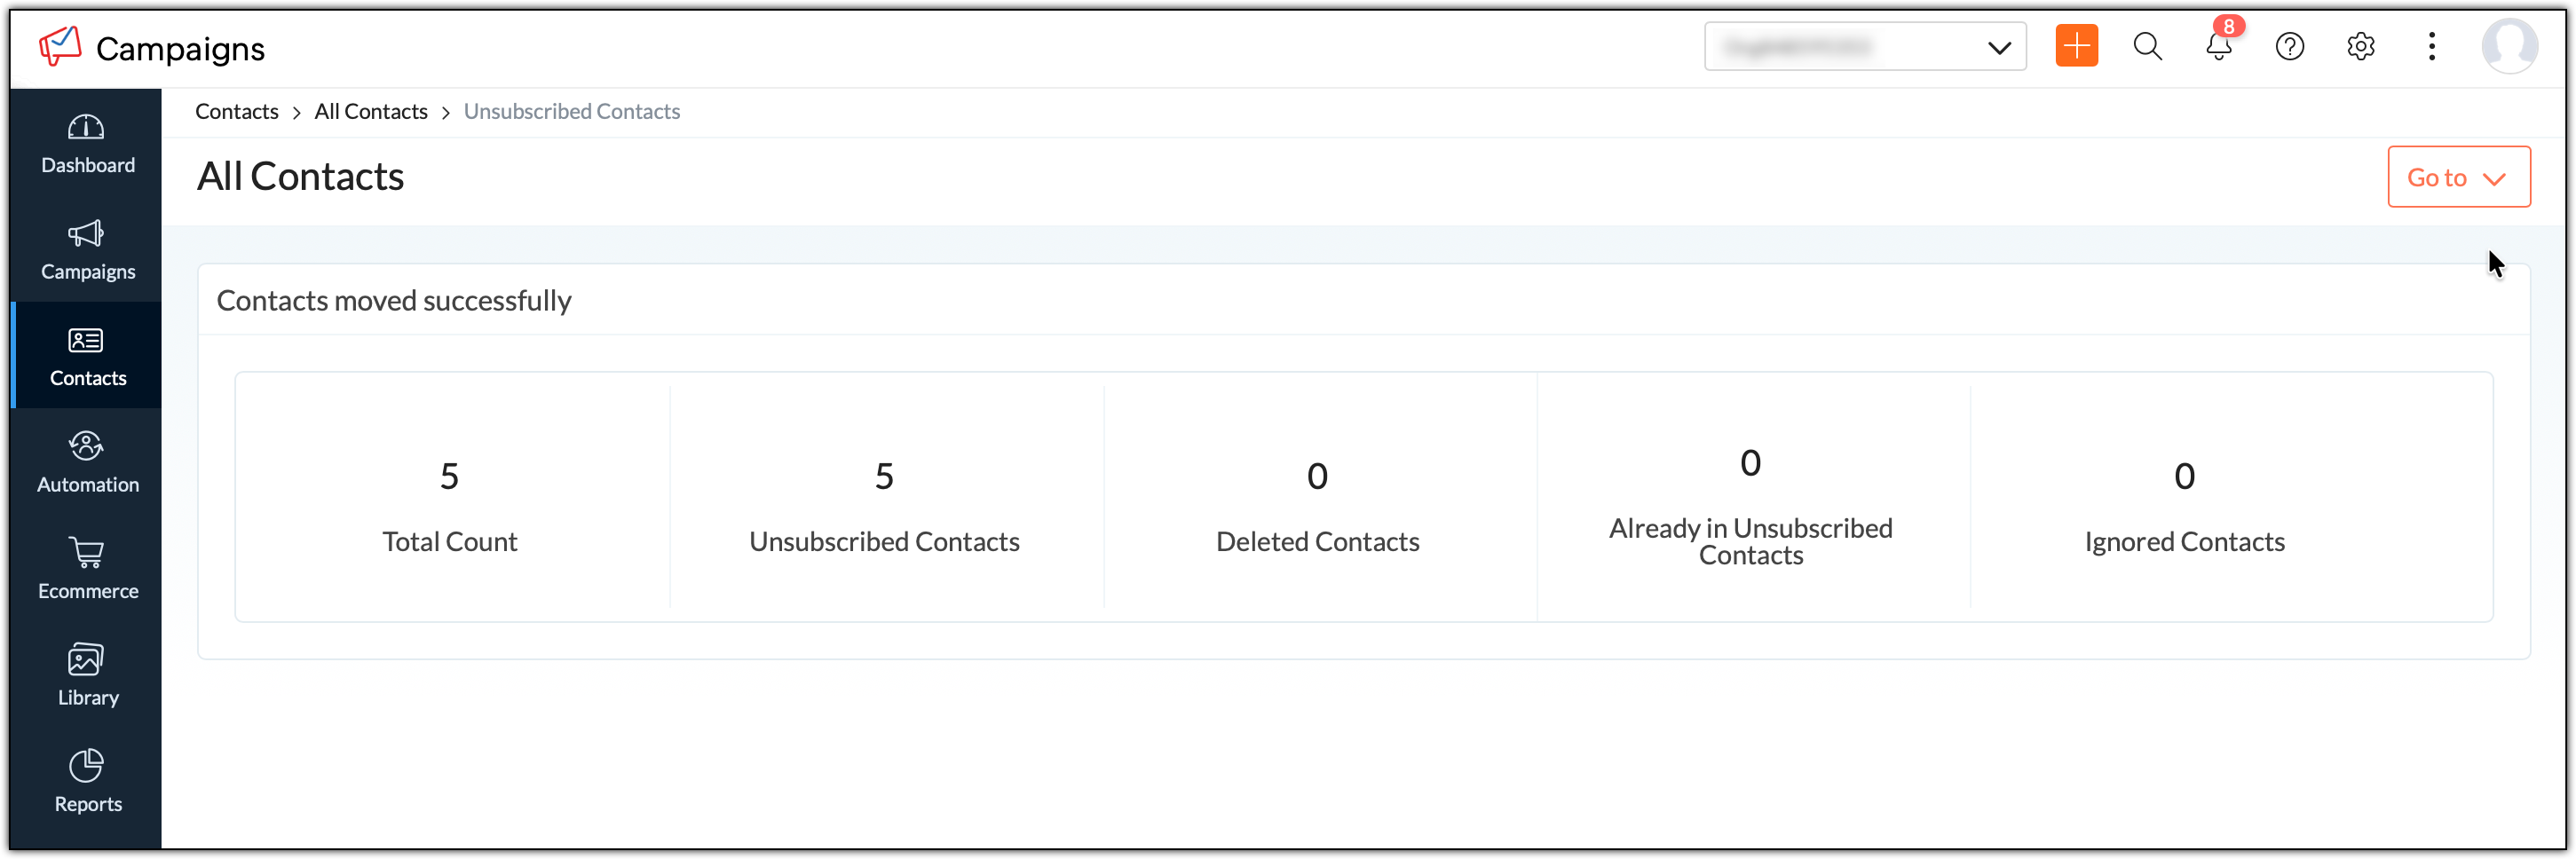The image size is (2576, 859).
Task: Open the vertical three-dot more menu
Action: 2431,46
